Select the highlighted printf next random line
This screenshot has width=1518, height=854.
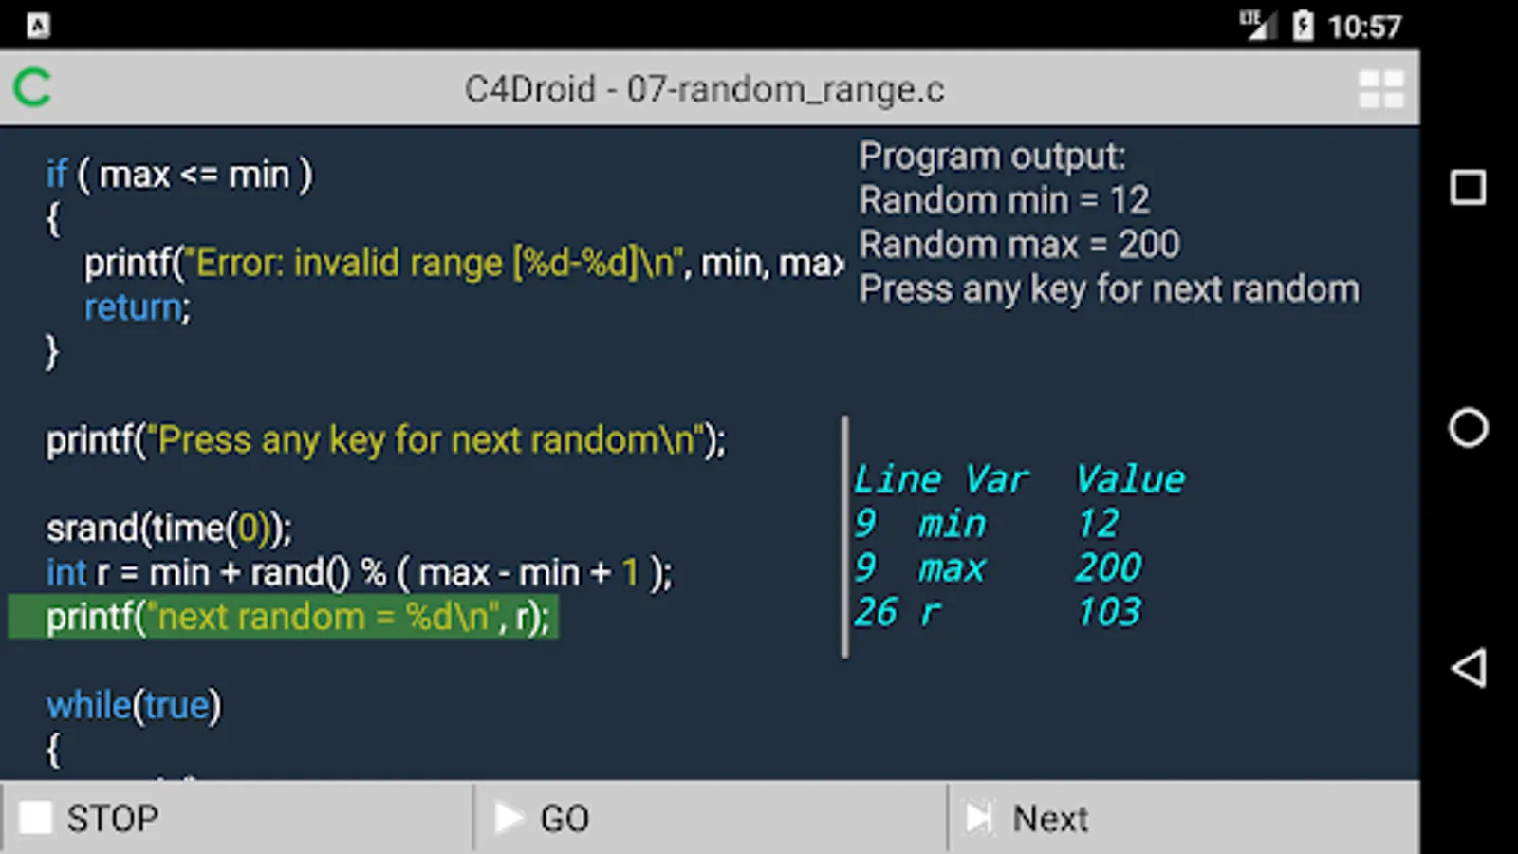[x=284, y=617]
